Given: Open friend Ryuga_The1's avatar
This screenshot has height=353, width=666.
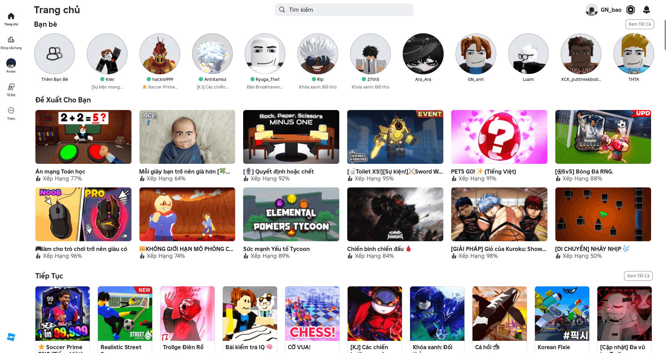Looking at the screenshot, I should 265,54.
